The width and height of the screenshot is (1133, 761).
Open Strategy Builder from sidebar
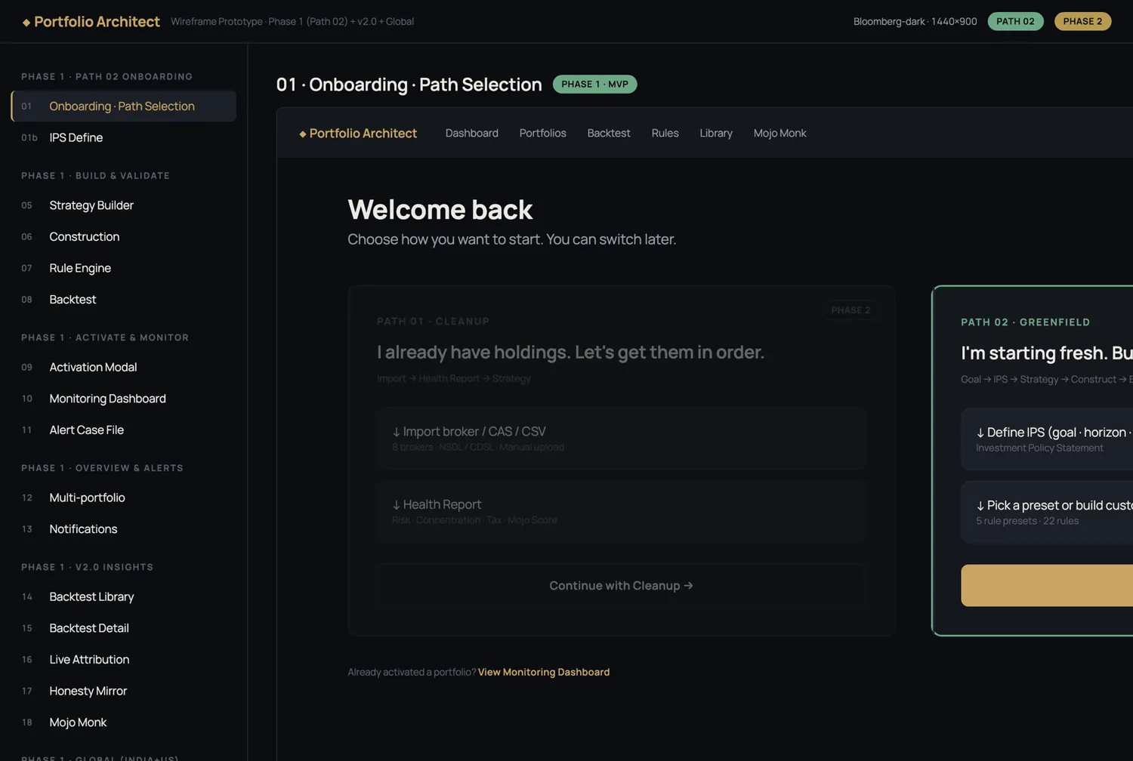(124, 205)
